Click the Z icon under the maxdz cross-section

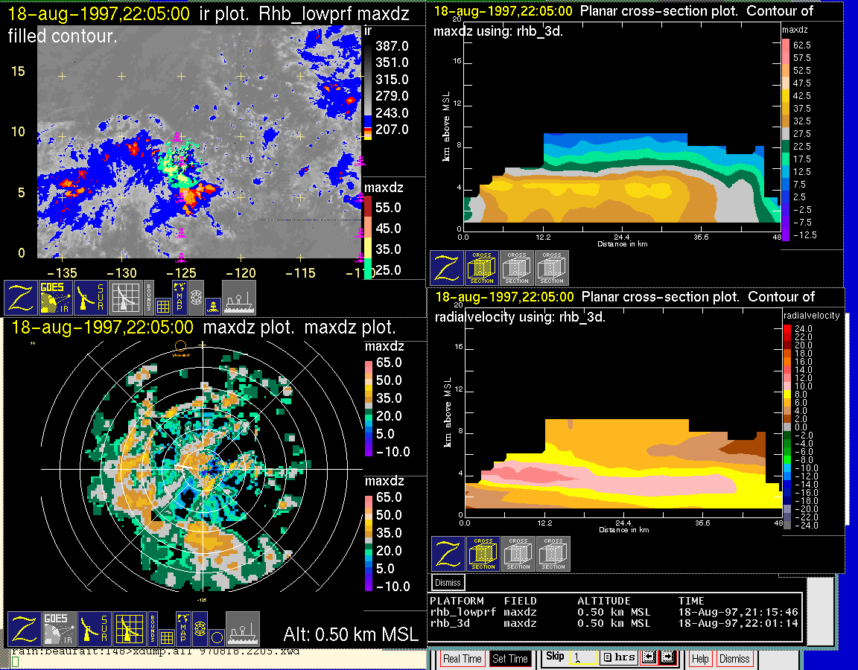coord(446,268)
